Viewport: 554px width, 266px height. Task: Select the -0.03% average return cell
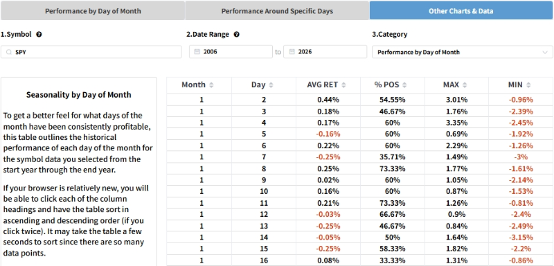click(x=328, y=215)
